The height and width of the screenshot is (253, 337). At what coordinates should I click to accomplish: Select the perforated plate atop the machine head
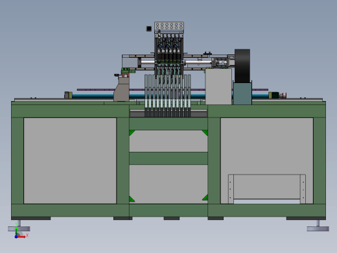coord(169,27)
